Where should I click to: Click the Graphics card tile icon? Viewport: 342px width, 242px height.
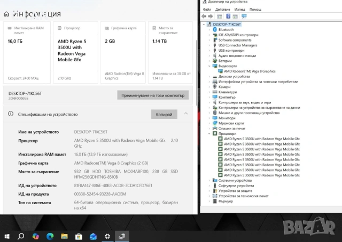click(x=107, y=28)
